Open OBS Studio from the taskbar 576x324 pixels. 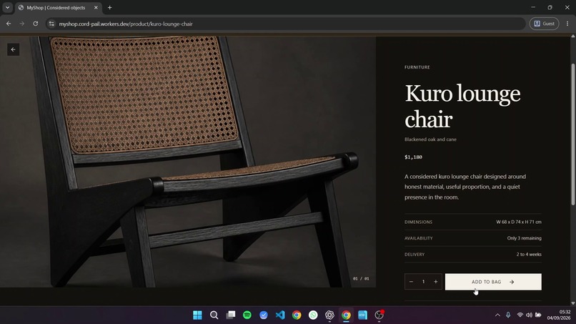pos(379,315)
